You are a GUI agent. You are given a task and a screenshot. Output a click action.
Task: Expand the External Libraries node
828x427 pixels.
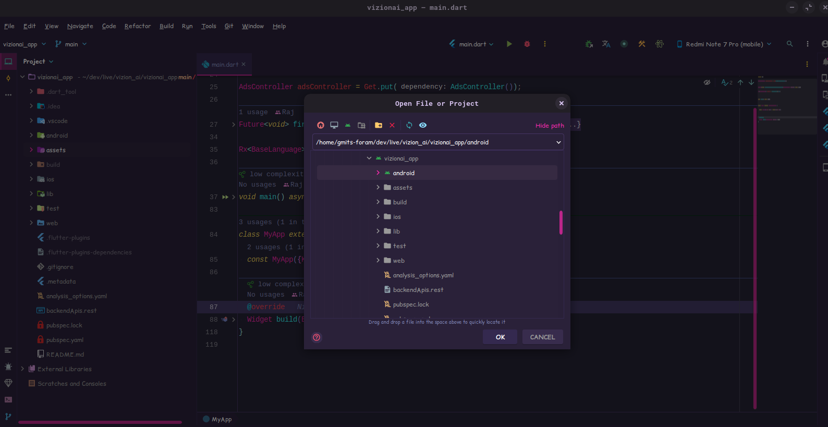tap(22, 369)
